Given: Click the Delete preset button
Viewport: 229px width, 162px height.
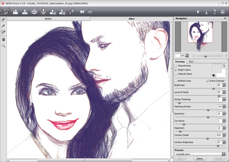Looking at the screenshot, I should (x=200, y=158).
